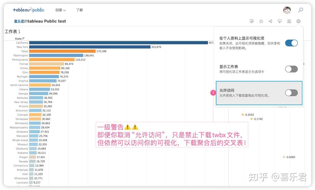The width and height of the screenshot is (315, 190).
Task: Open the search magnifier icon
Action: [300, 10]
